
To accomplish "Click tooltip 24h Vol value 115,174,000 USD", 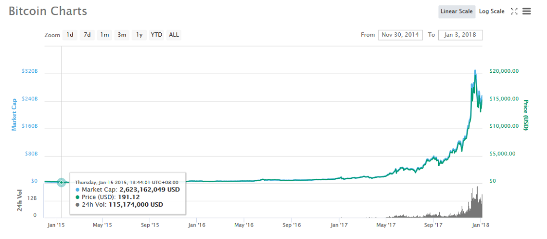I will tap(136, 205).
